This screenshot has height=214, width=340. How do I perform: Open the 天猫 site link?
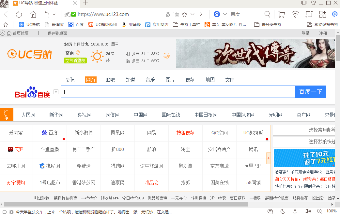coord(16,149)
